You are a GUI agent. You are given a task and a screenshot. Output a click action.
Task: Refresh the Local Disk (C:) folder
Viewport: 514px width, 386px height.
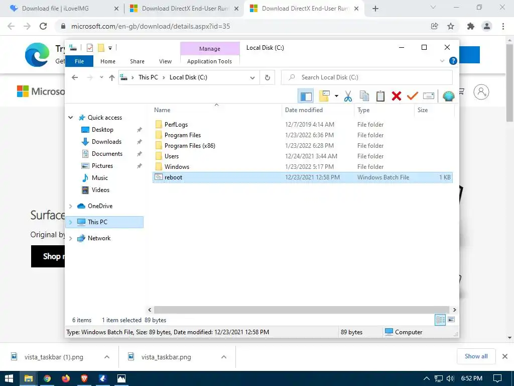point(268,78)
